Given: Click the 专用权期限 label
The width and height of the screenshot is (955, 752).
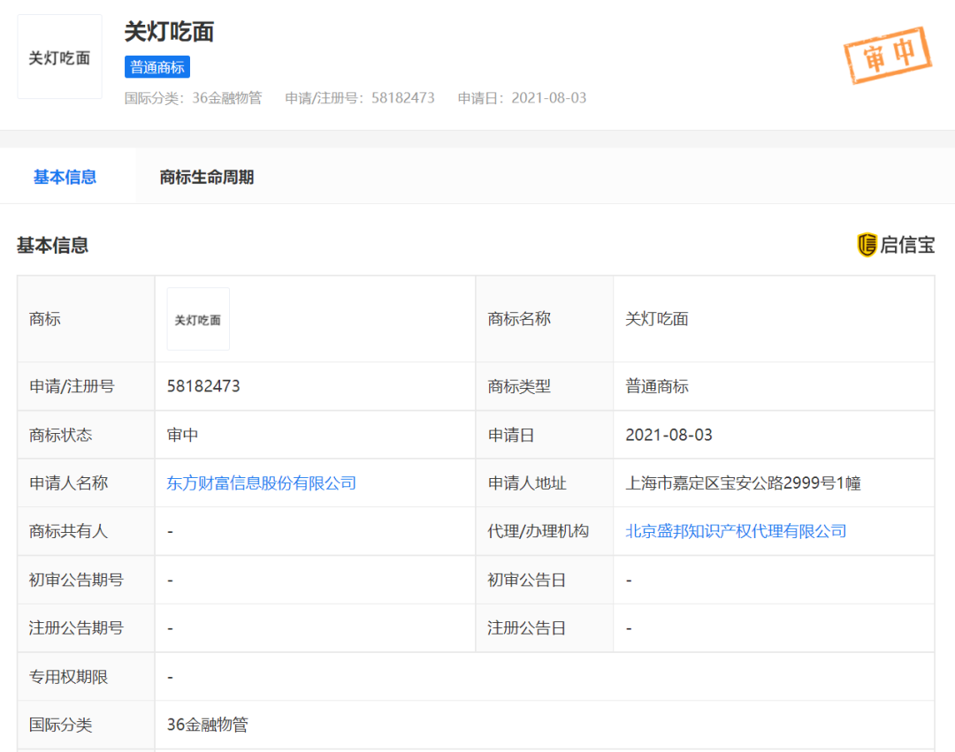Looking at the screenshot, I should pos(69,677).
